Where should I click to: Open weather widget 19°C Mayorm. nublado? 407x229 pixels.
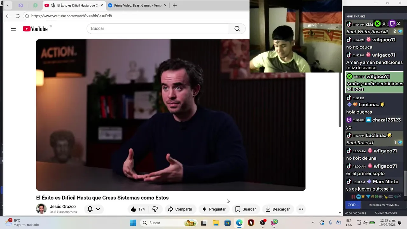click(22, 222)
